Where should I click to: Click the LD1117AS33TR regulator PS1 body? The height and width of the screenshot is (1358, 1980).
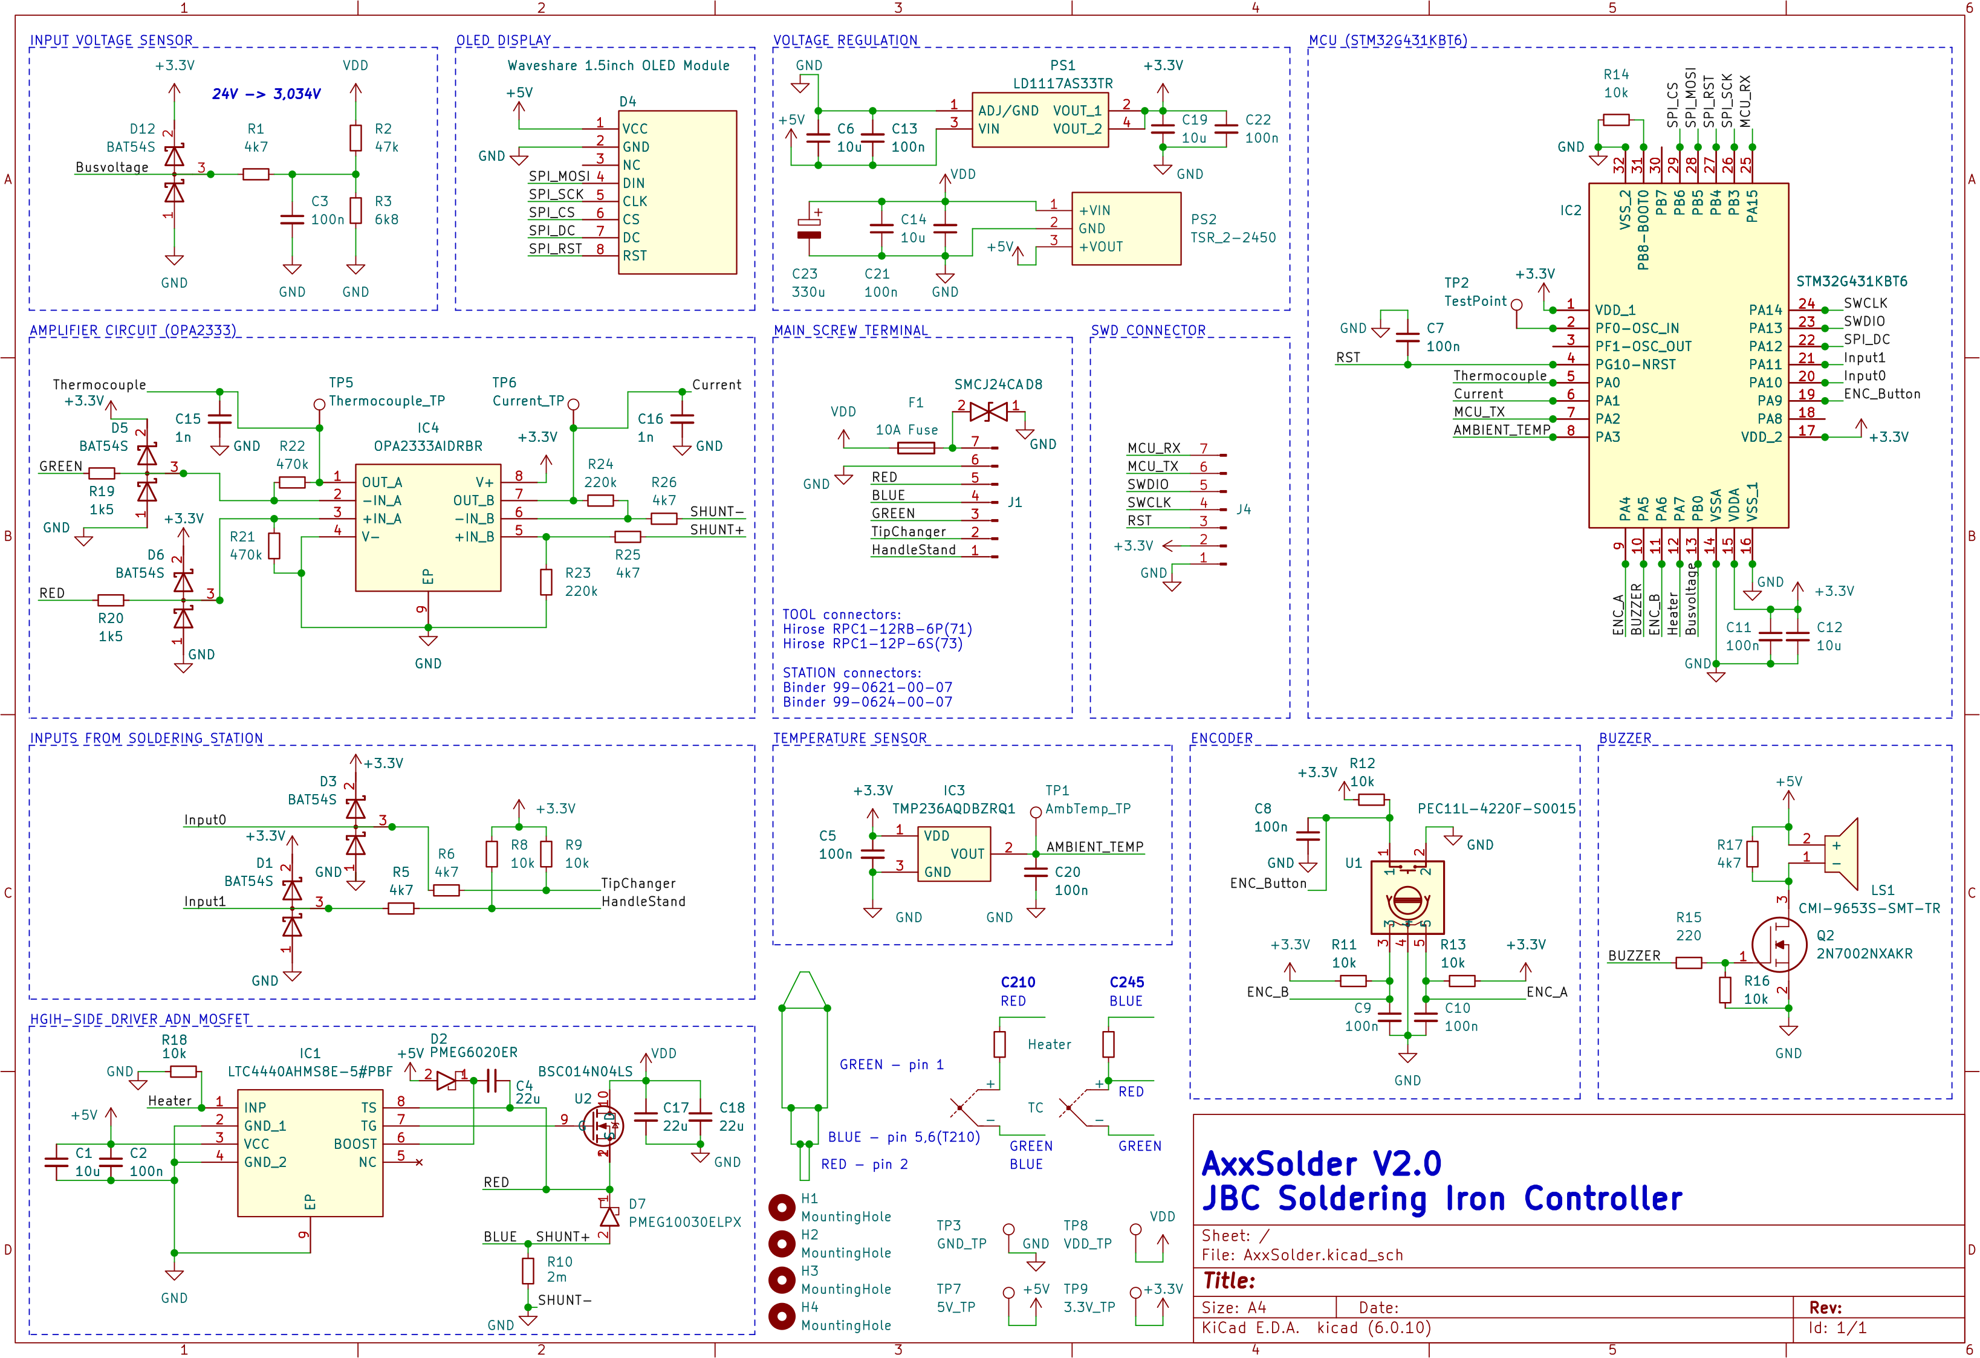[x=1039, y=120]
